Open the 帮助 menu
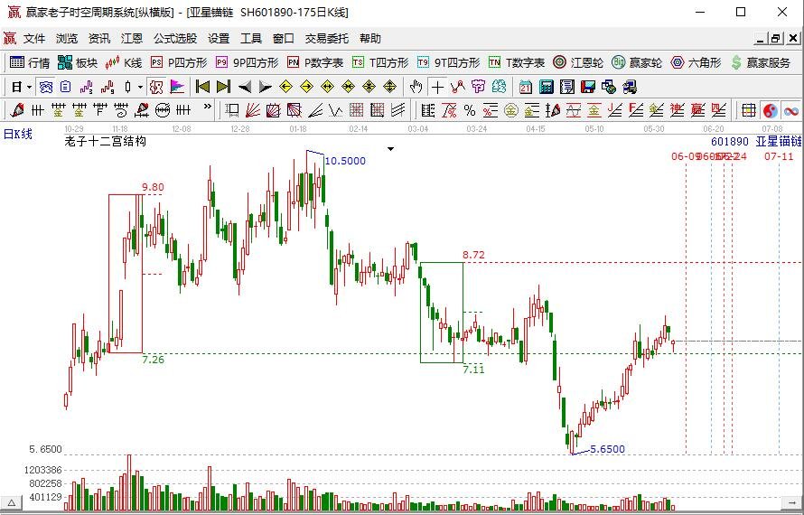Viewport: 804px width, 515px height. click(370, 39)
